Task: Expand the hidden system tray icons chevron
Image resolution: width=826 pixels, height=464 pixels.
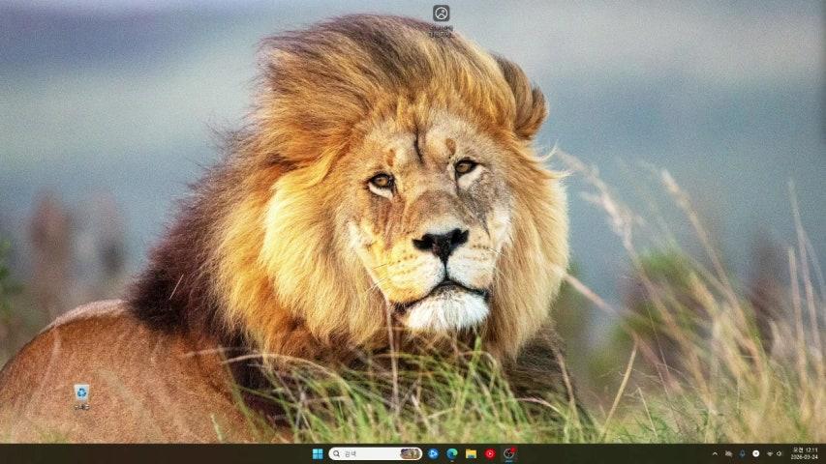Action: click(x=715, y=453)
